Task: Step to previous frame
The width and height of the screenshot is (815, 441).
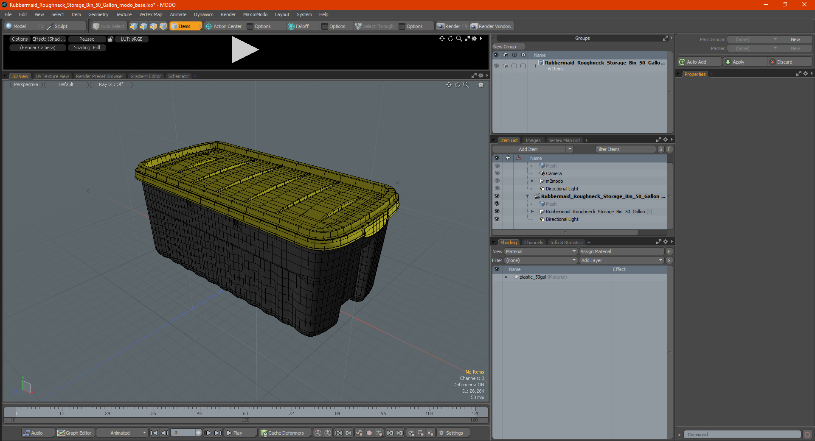Action: 165,433
